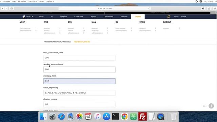This screenshot has width=217, height=122.
Task: Click the display_errors field
Action: pos(79,104)
